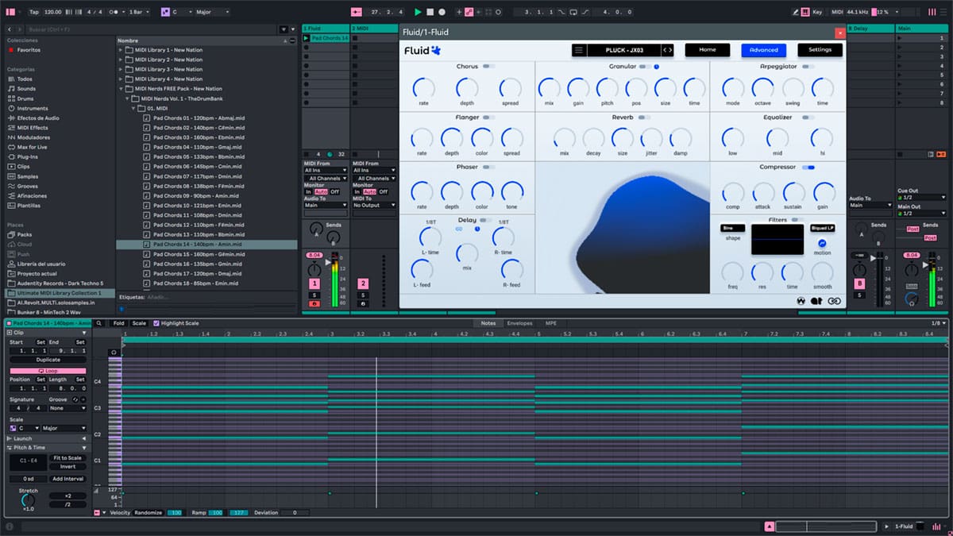Toggle the Delay link L/R icon

[458, 229]
